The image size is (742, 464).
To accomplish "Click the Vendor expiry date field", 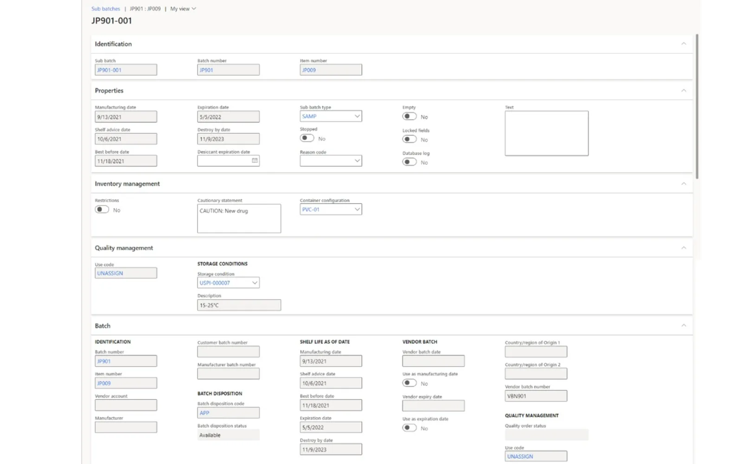I will tap(433, 406).
